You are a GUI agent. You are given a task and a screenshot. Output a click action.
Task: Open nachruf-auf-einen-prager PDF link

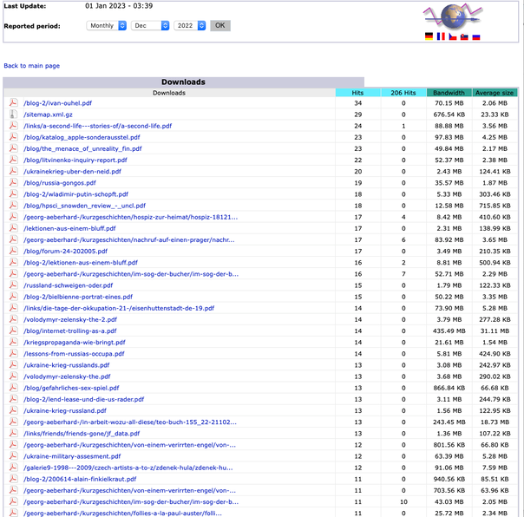click(129, 239)
